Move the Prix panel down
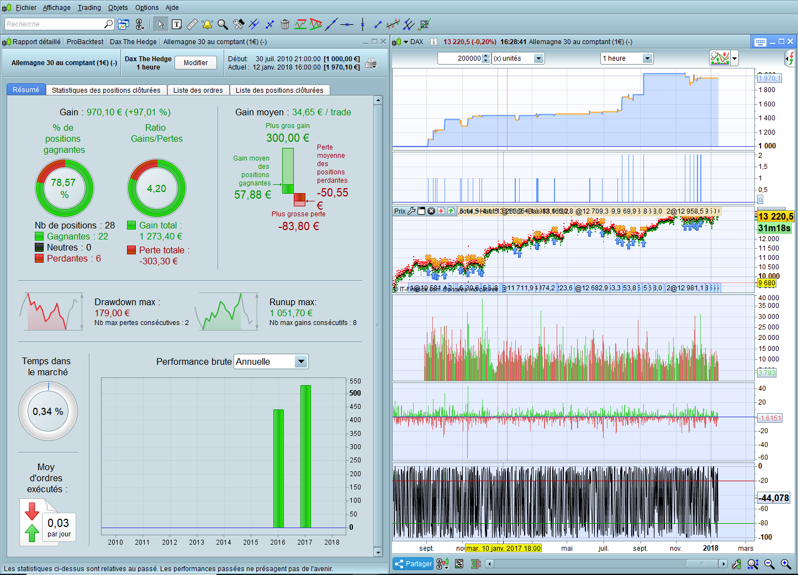Image resolution: width=798 pixels, height=575 pixels. [x=441, y=211]
